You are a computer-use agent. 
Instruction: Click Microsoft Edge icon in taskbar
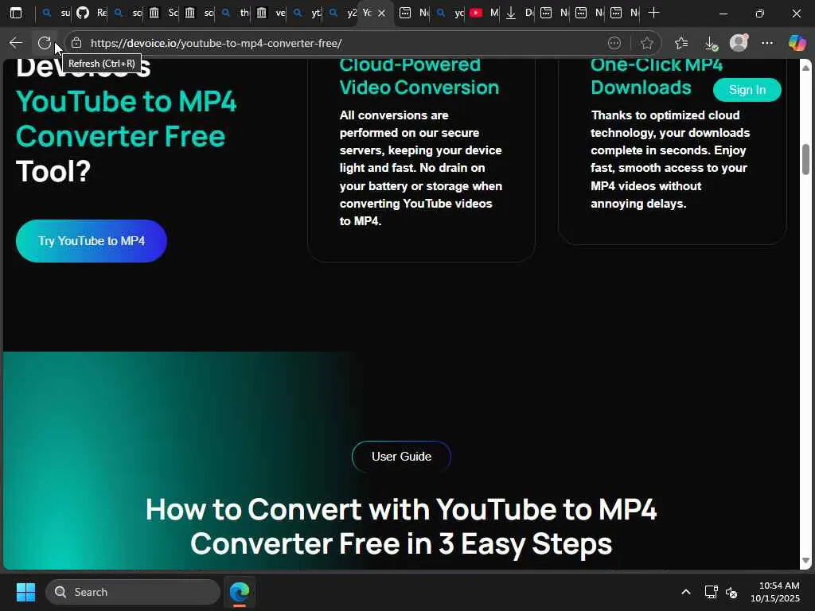240,592
